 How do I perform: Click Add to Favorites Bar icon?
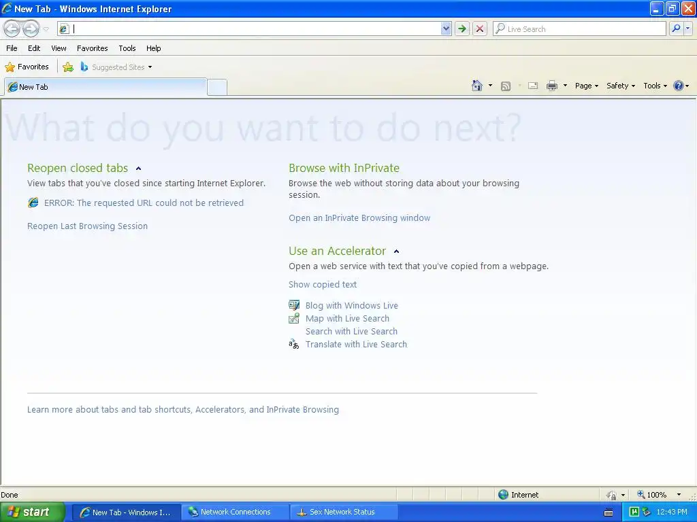pos(68,67)
